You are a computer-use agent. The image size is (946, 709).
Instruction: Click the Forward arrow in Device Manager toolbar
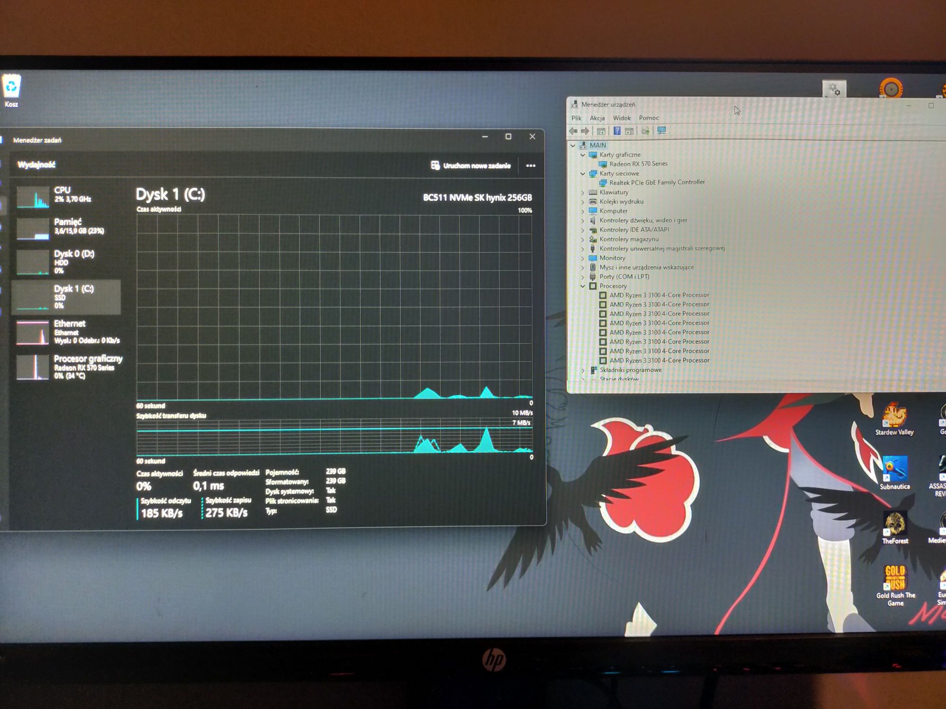tap(585, 131)
